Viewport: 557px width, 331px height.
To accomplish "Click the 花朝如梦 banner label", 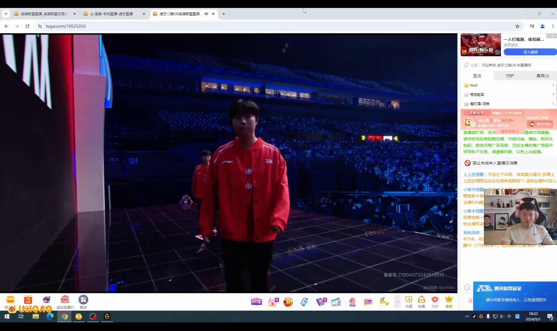I will (x=476, y=113).
